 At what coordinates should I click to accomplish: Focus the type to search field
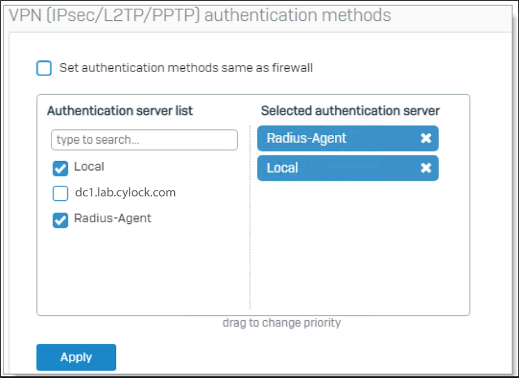[144, 140]
